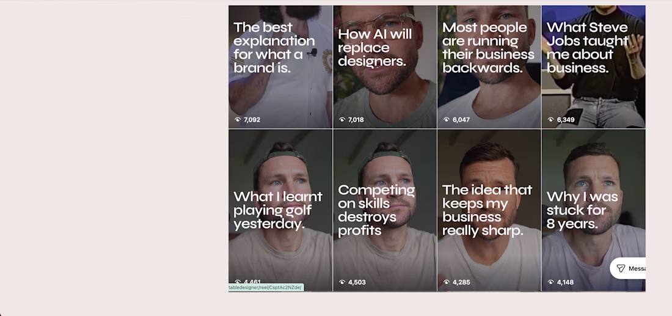Screen dimensions: 672x316
Task: Click the eye icon beside 4,285 views
Action: click(x=447, y=282)
